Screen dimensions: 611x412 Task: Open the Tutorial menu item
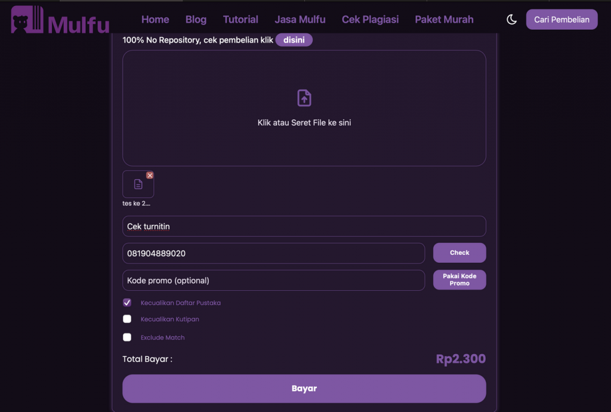[240, 20]
